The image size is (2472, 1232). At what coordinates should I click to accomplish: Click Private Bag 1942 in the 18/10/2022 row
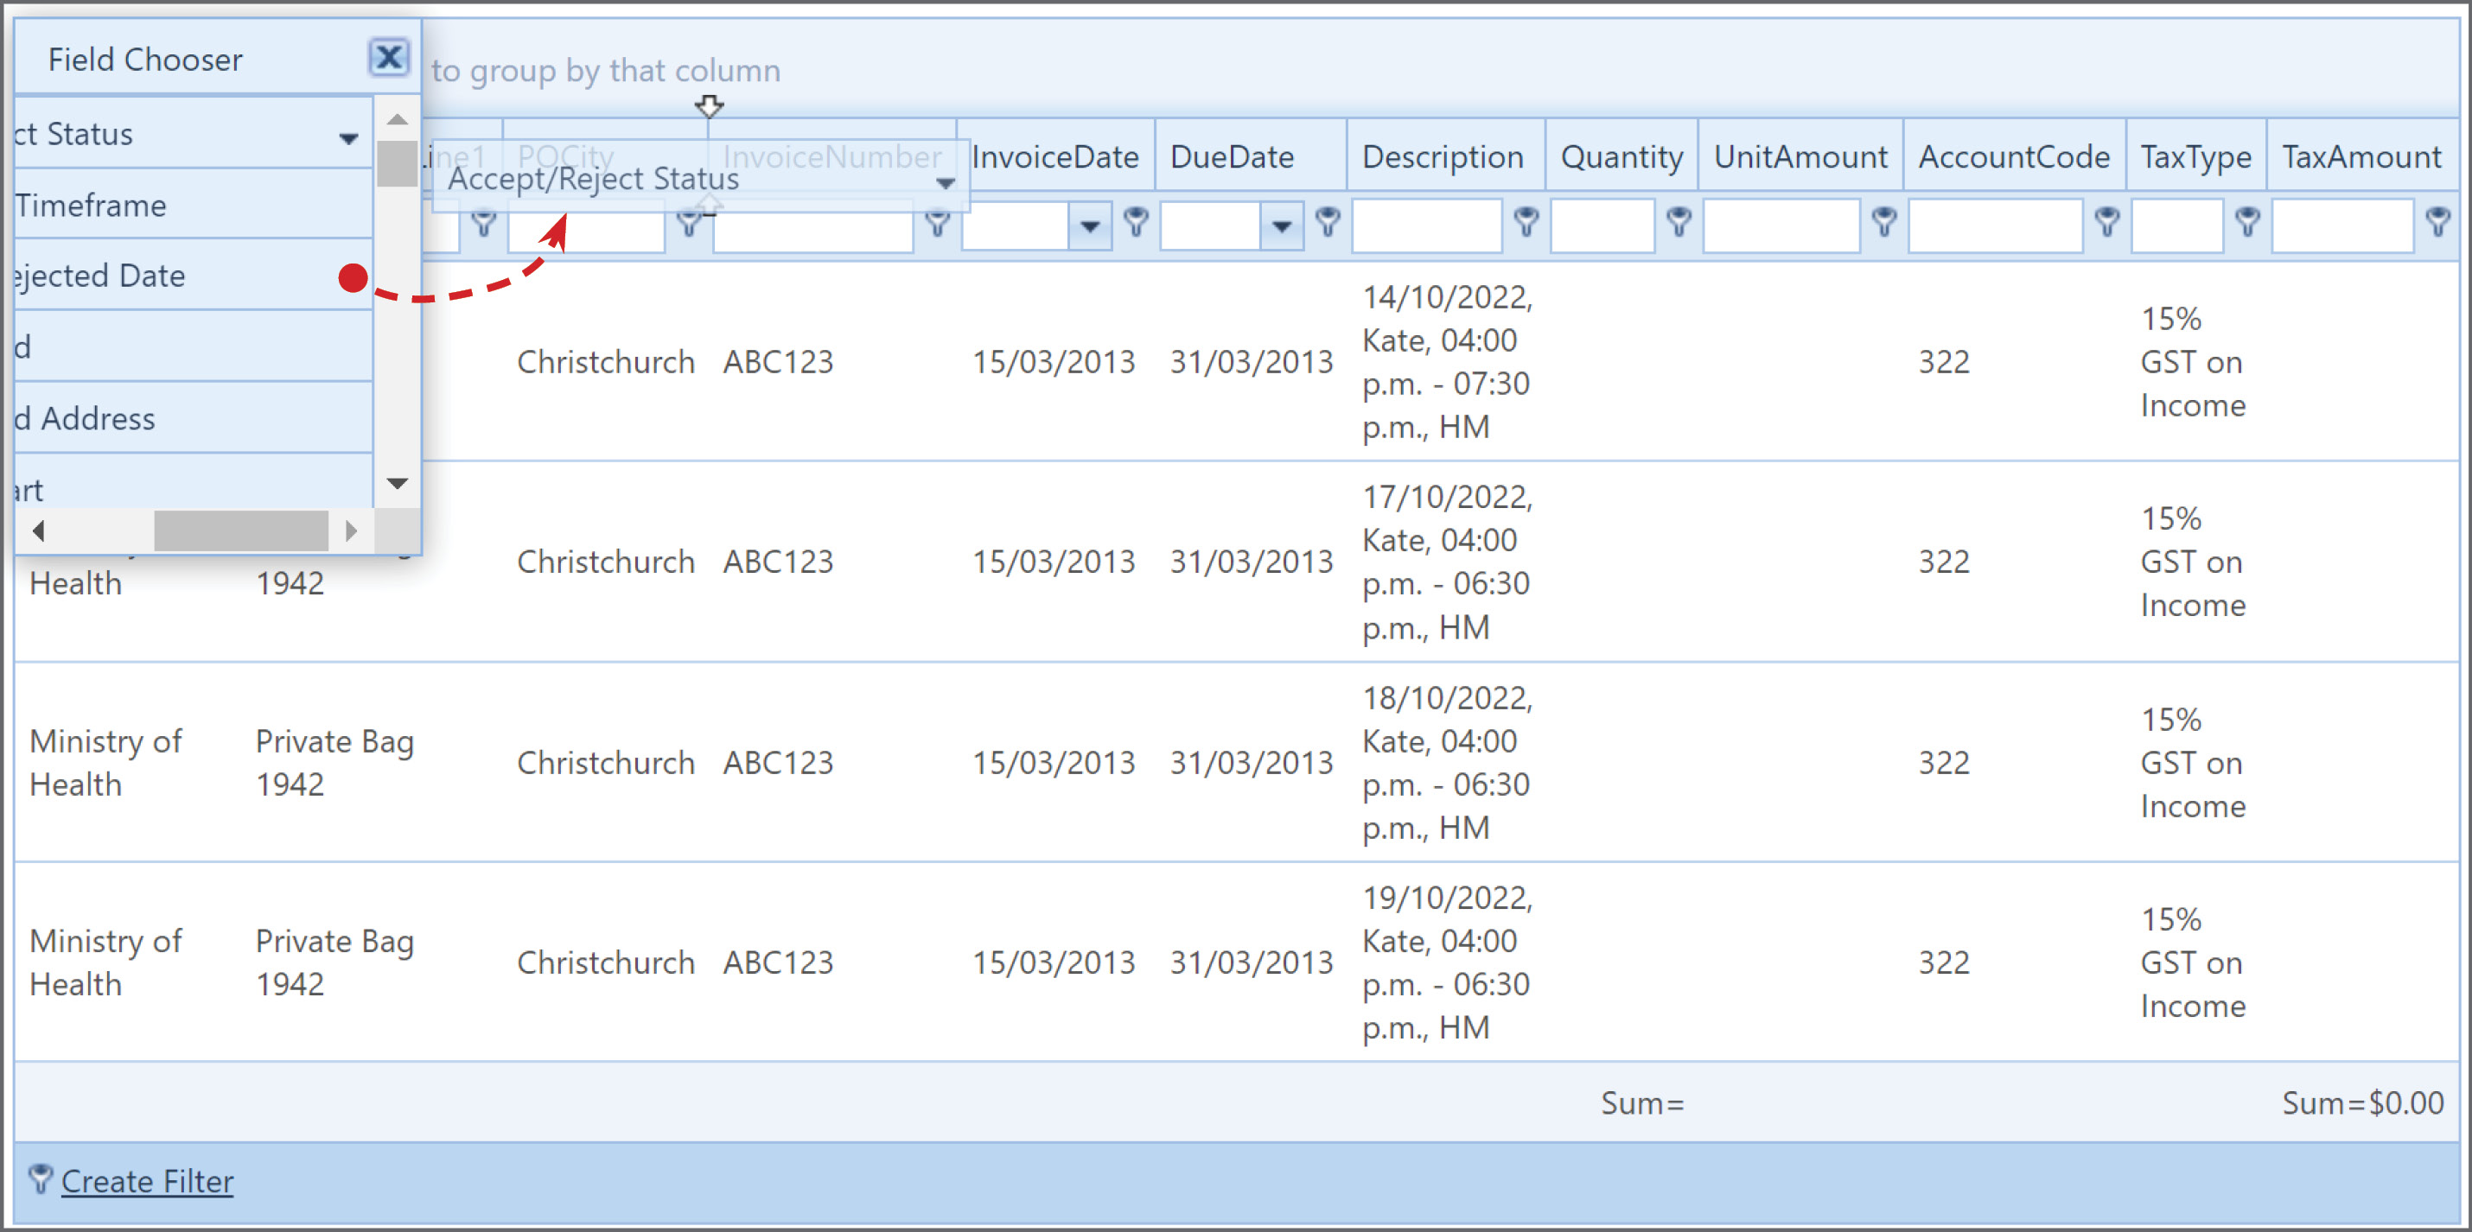[x=334, y=763]
